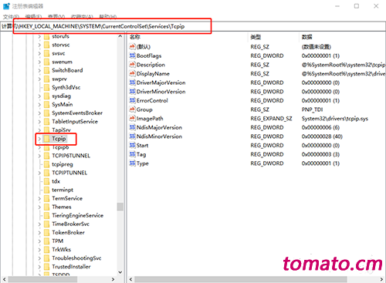The width and height of the screenshot is (386, 283).
Task: Click the registry path address bar
Action: pyautogui.click(x=193, y=26)
